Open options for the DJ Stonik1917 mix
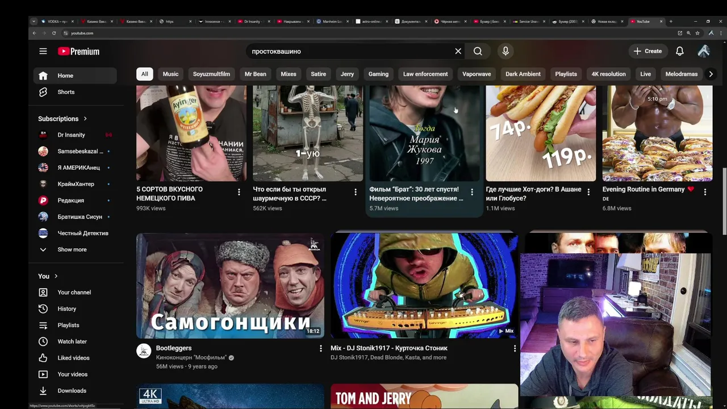 [515, 348]
